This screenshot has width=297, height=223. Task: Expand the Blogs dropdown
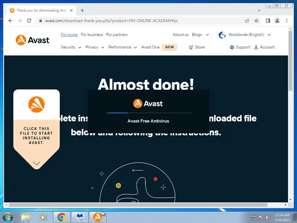click(200, 35)
